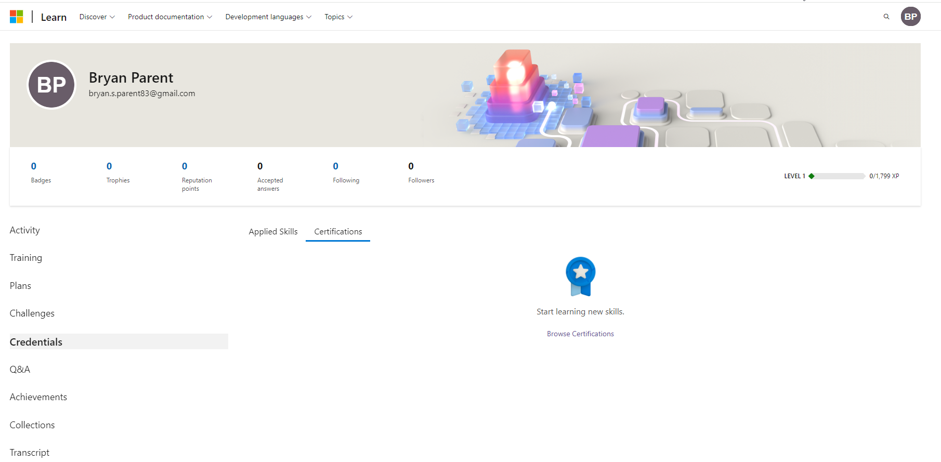Expand the Development languages dropdown

[x=268, y=17]
